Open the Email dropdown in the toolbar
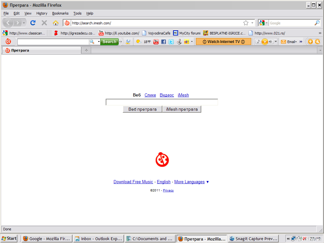 tap(289, 42)
